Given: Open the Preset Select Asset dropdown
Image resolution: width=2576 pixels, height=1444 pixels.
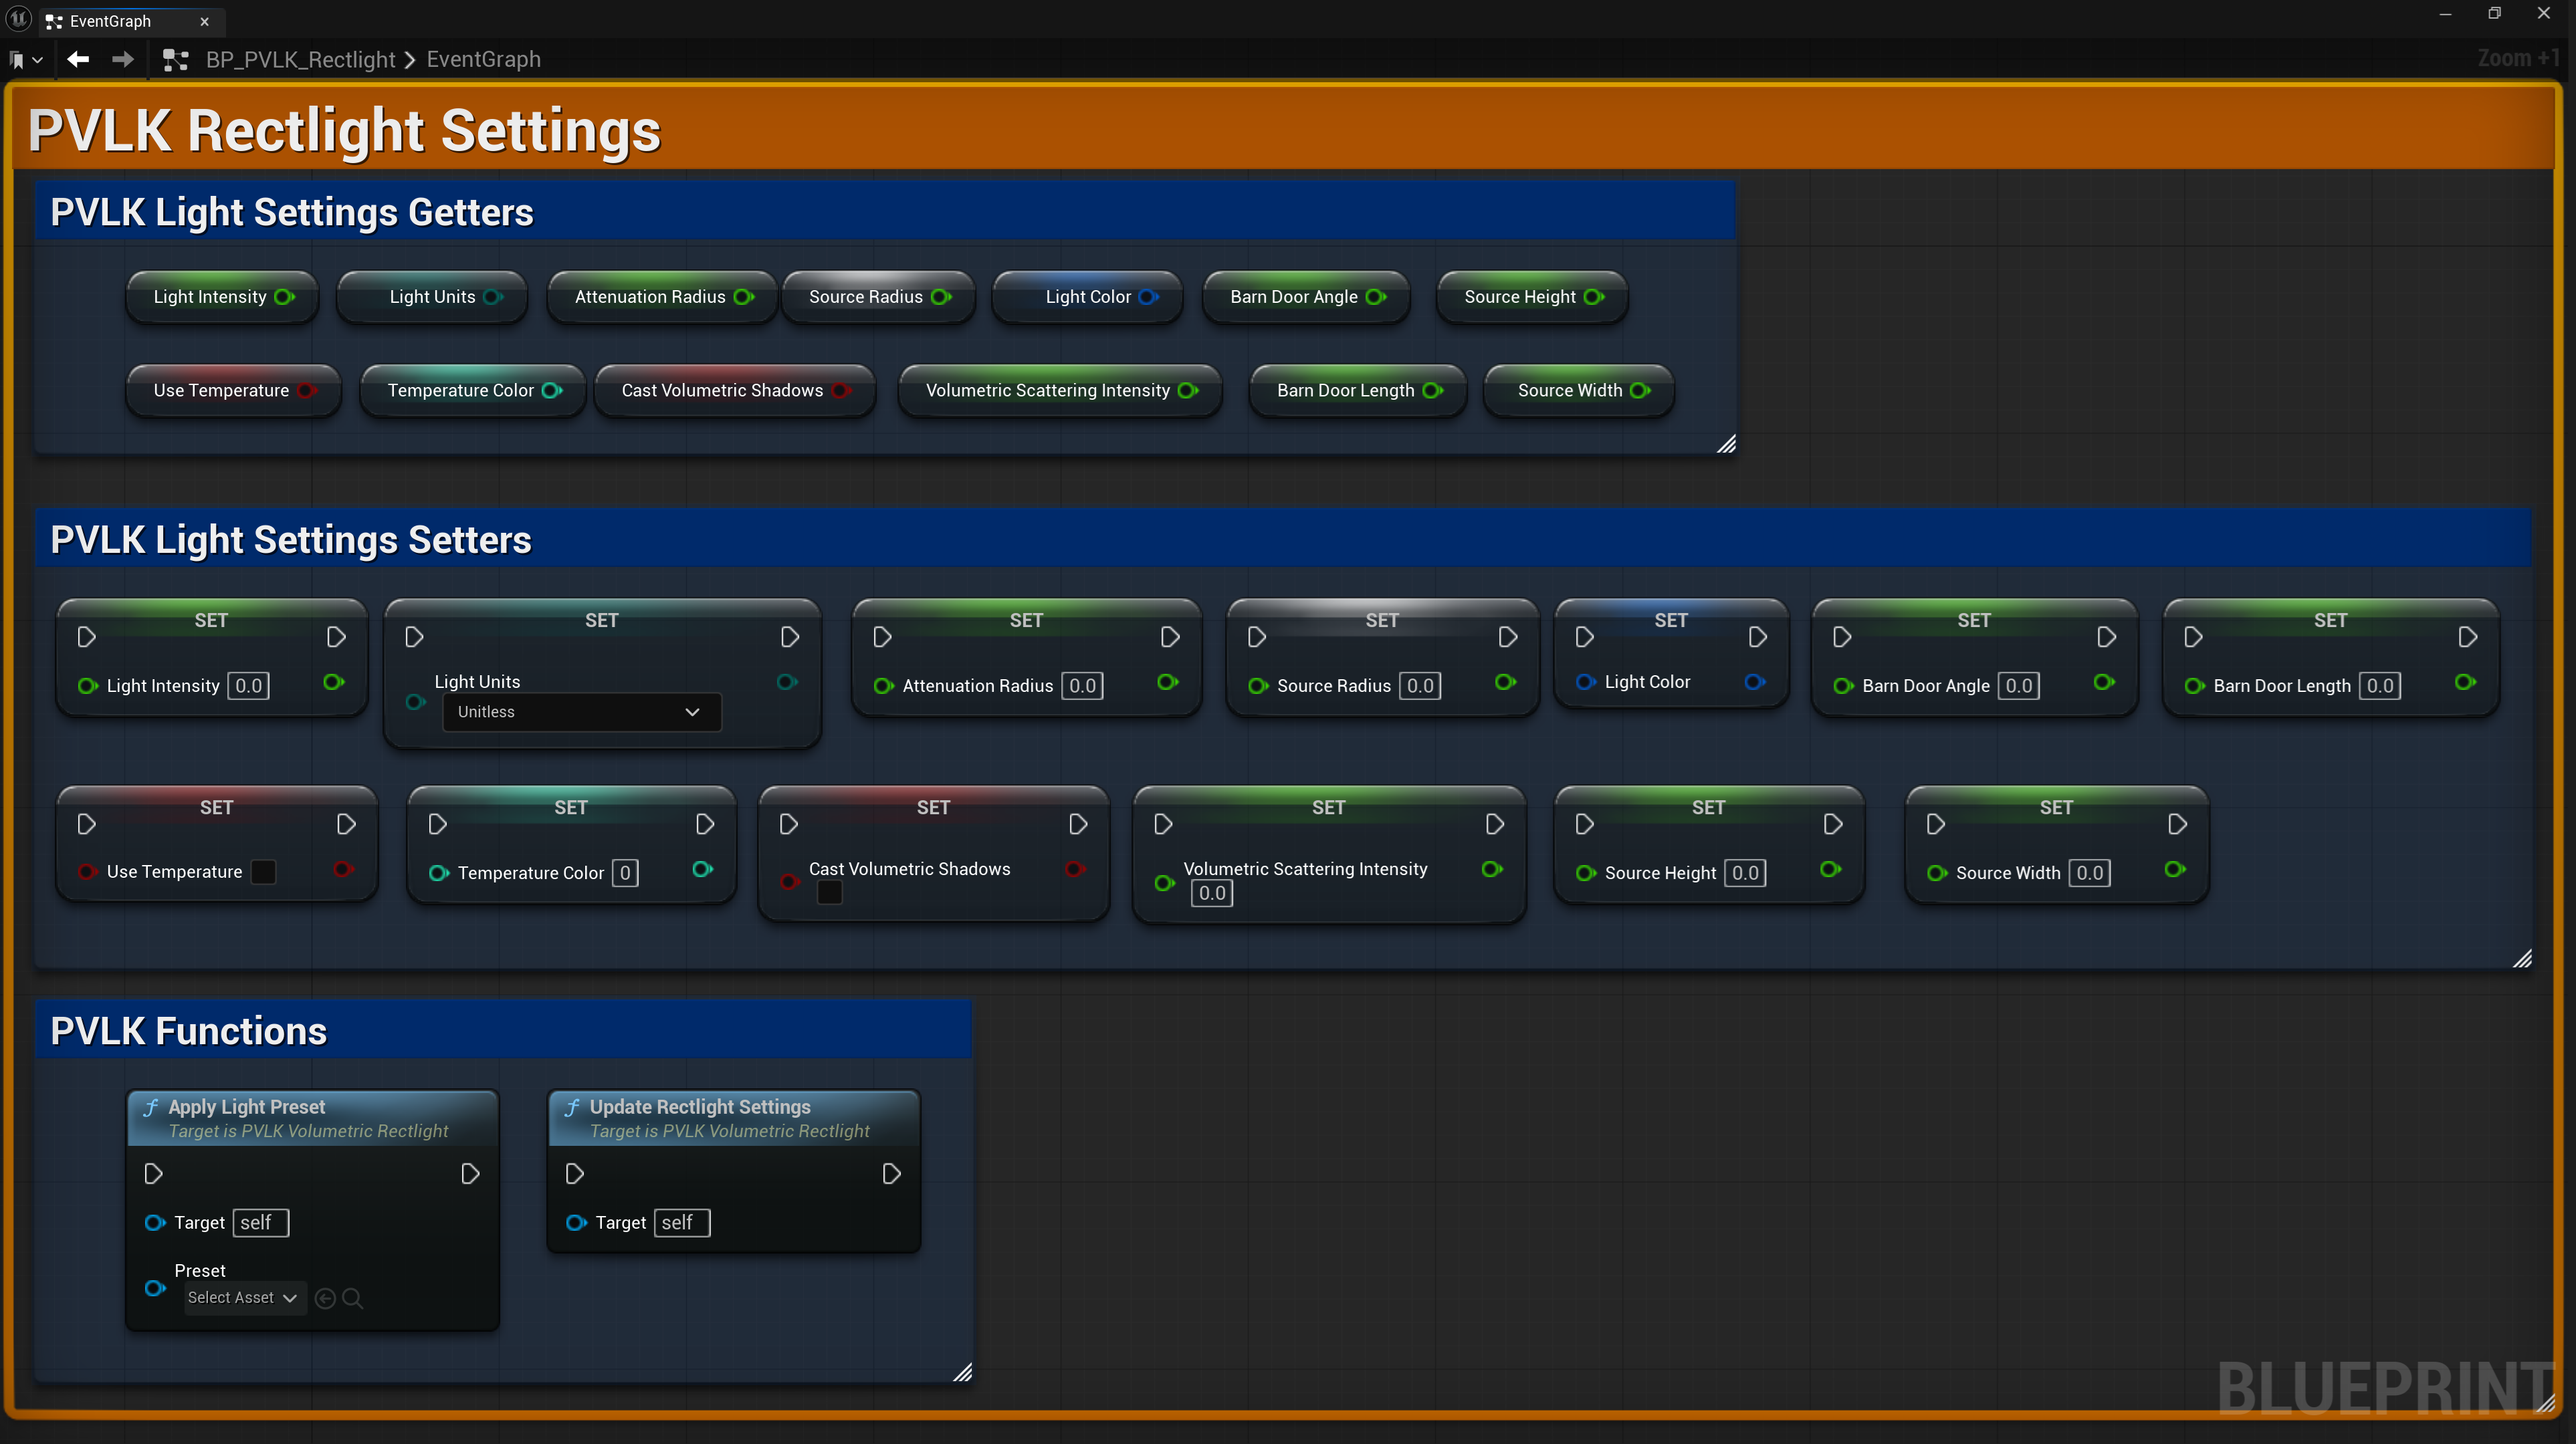Looking at the screenshot, I should (x=245, y=1298).
